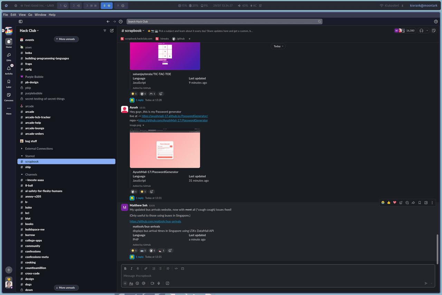Insert a code block in the composer
The height and width of the screenshot is (295, 442).
(183, 268)
